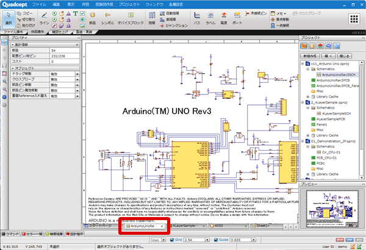Open the エラー一覧 panel

coord(32,234)
